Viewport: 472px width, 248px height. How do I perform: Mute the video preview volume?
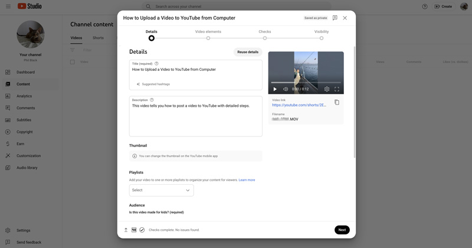click(x=286, y=89)
